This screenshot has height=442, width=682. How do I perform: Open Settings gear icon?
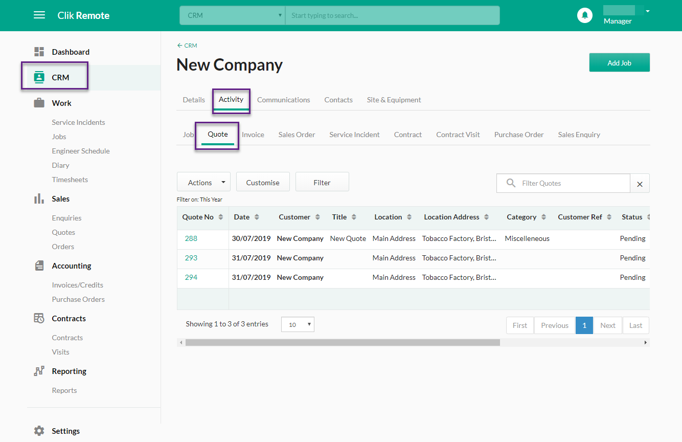[39, 431]
